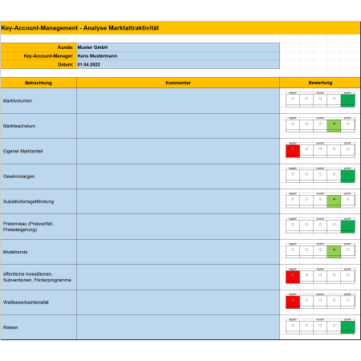Choose the neutral middle radio for Marktwachstum
The height and width of the screenshot is (361, 361).
[320, 124]
